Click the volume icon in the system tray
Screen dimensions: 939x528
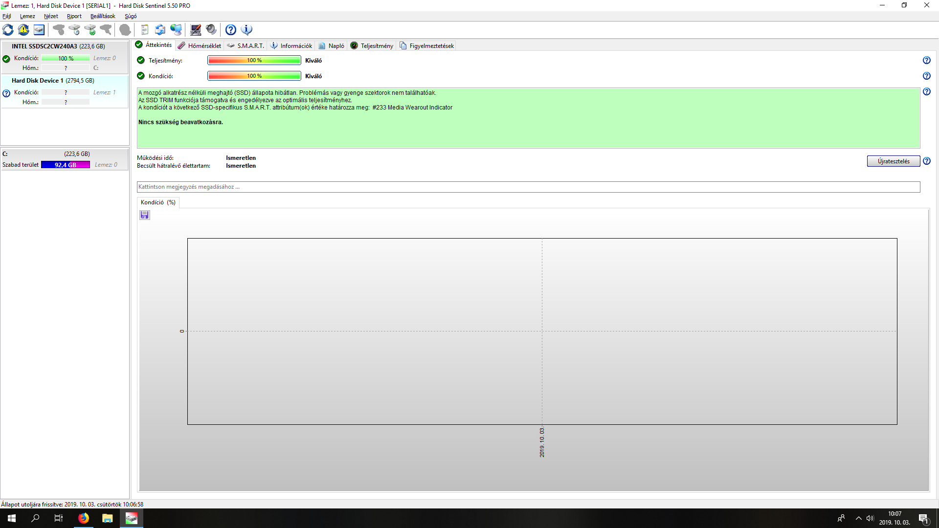(x=870, y=518)
